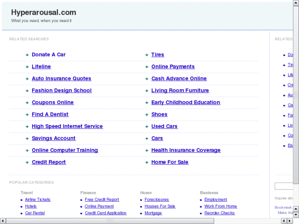Open the Living Room Furniture link
This screenshot has width=299, height=224.
[180, 90]
